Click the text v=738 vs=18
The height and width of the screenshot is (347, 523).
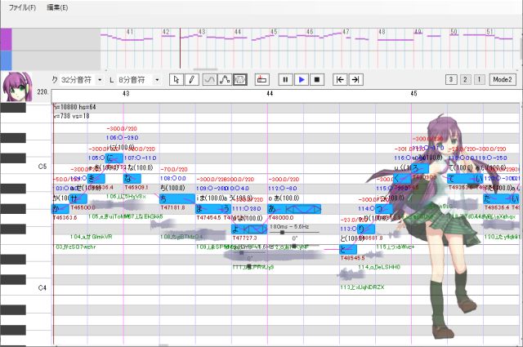pyautogui.click(x=72, y=116)
